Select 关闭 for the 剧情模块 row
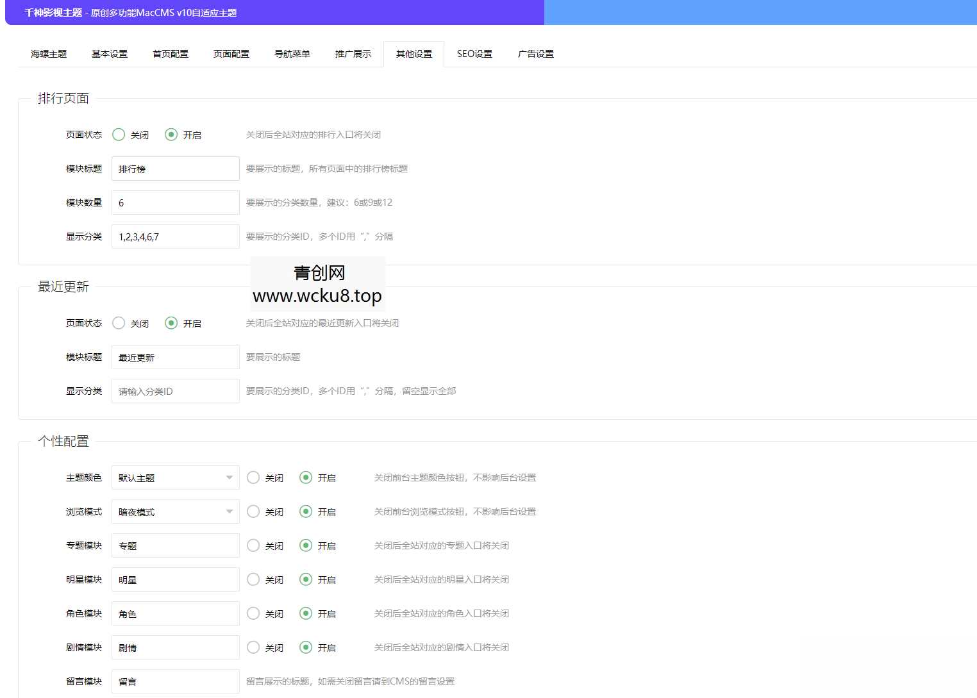The image size is (977, 698). (253, 647)
